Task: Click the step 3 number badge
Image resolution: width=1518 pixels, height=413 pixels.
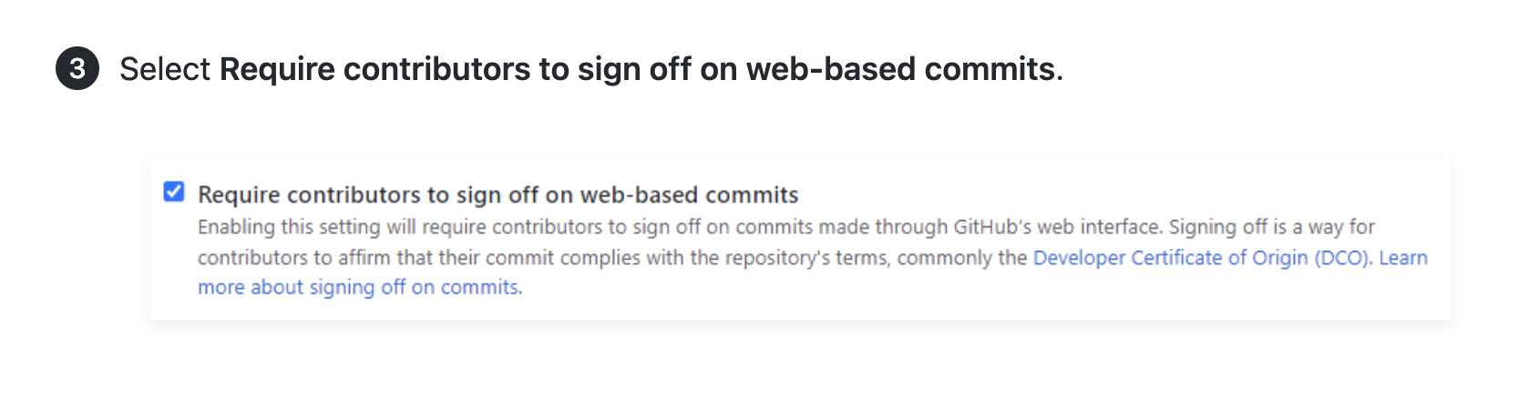Action: tap(77, 69)
